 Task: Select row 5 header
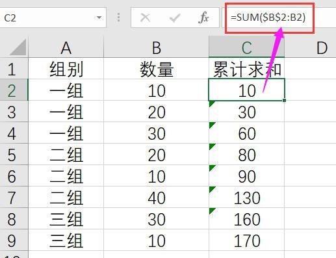pyautogui.click(x=14, y=154)
